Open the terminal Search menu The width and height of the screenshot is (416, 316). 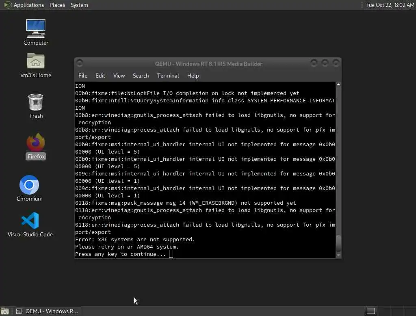coord(141,76)
